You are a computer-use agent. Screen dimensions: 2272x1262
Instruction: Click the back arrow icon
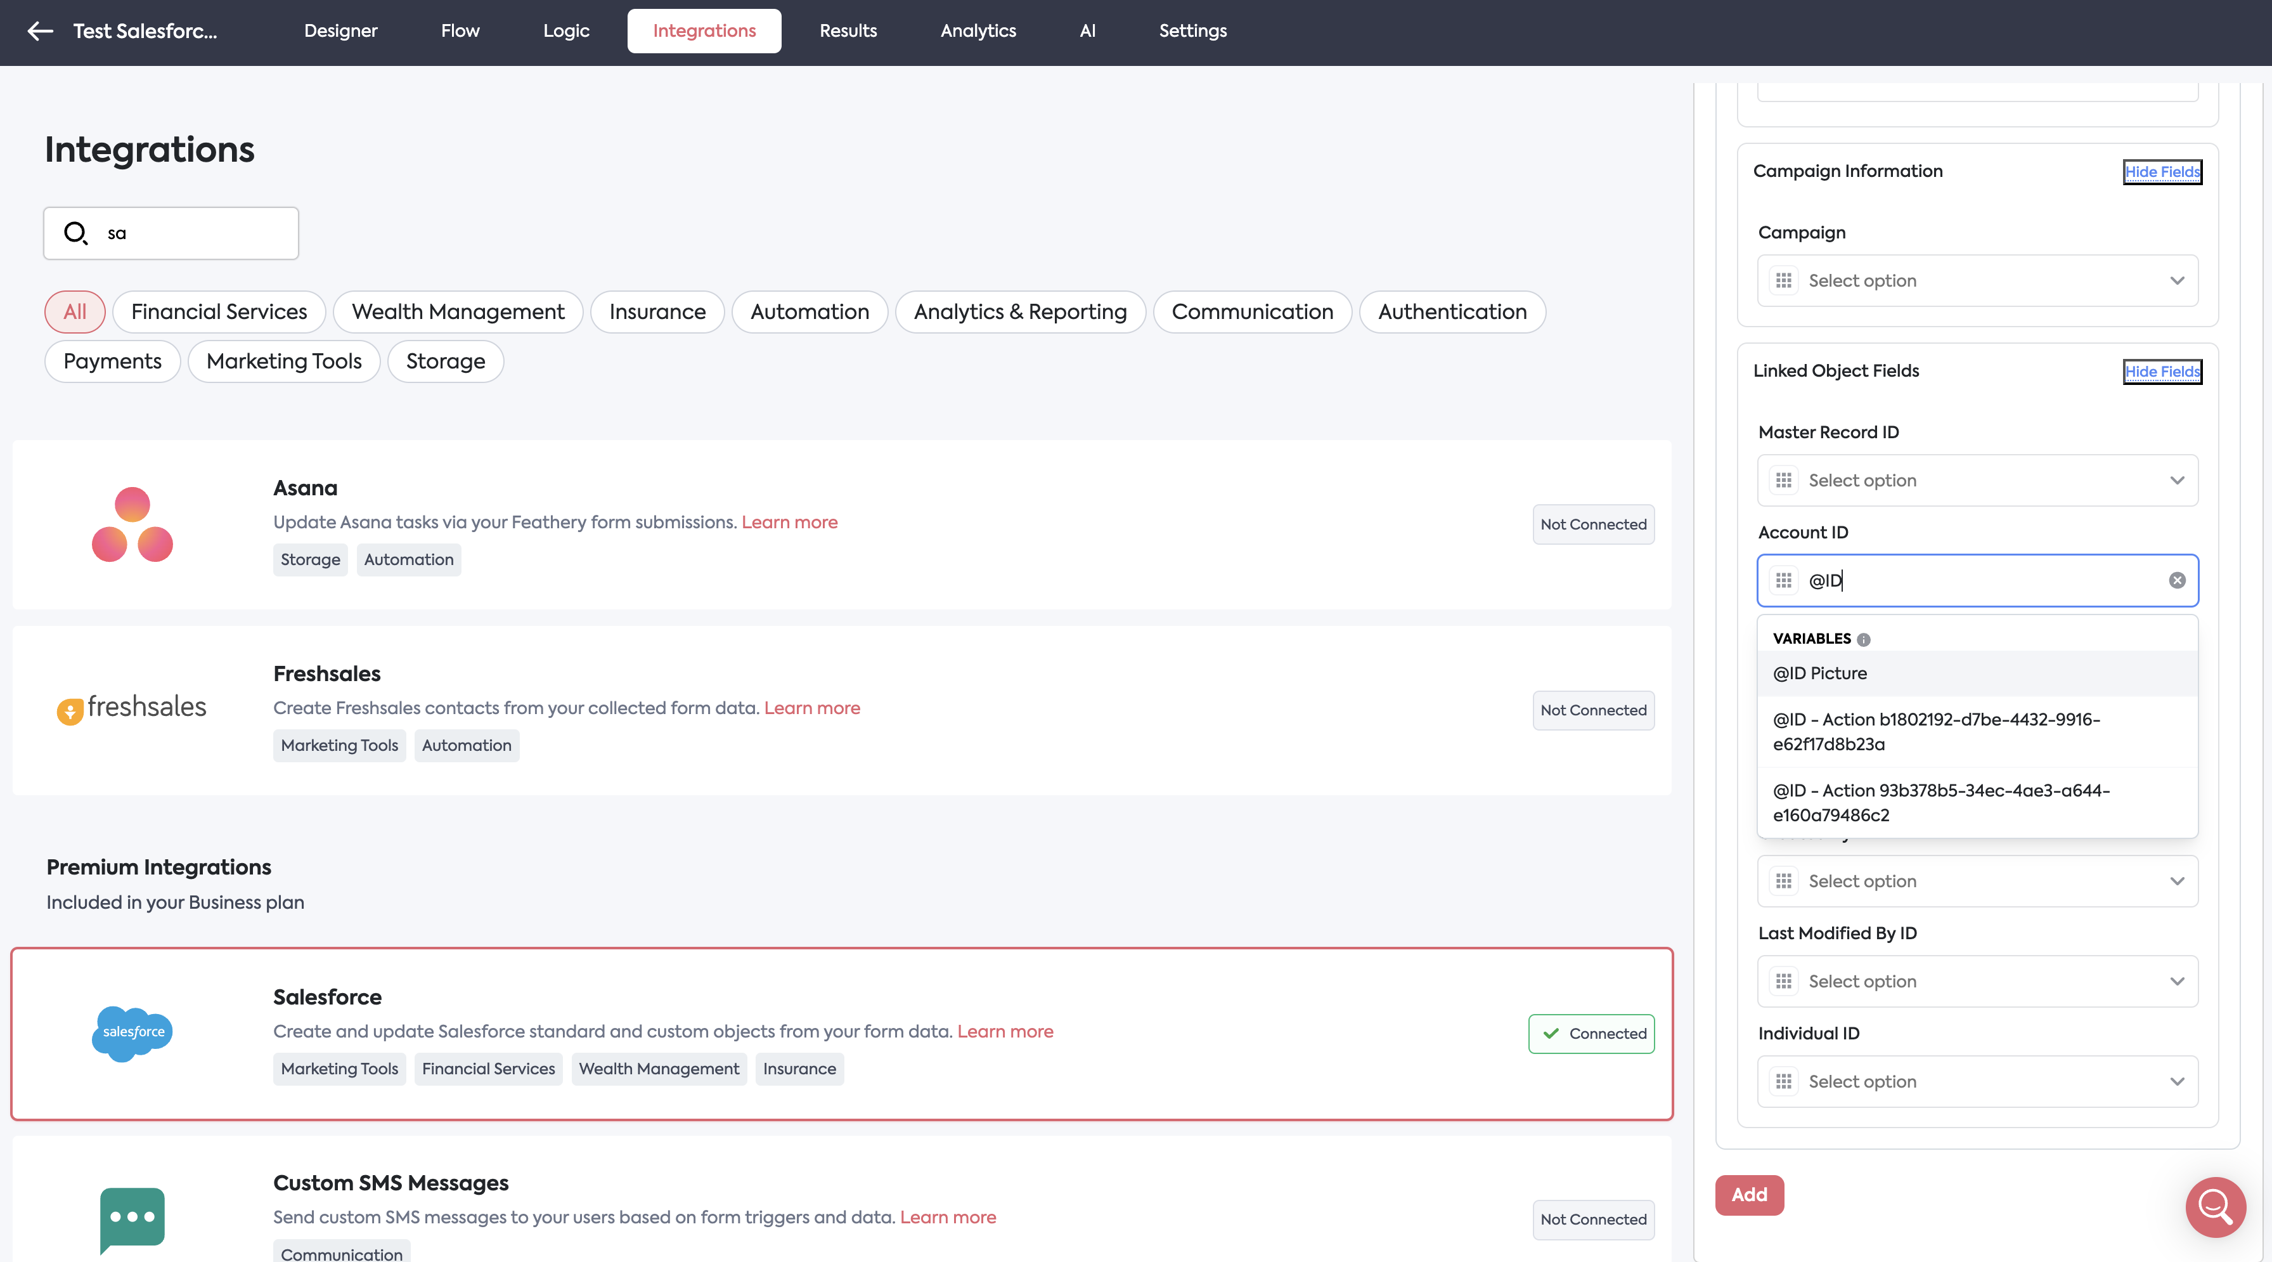pos(41,32)
